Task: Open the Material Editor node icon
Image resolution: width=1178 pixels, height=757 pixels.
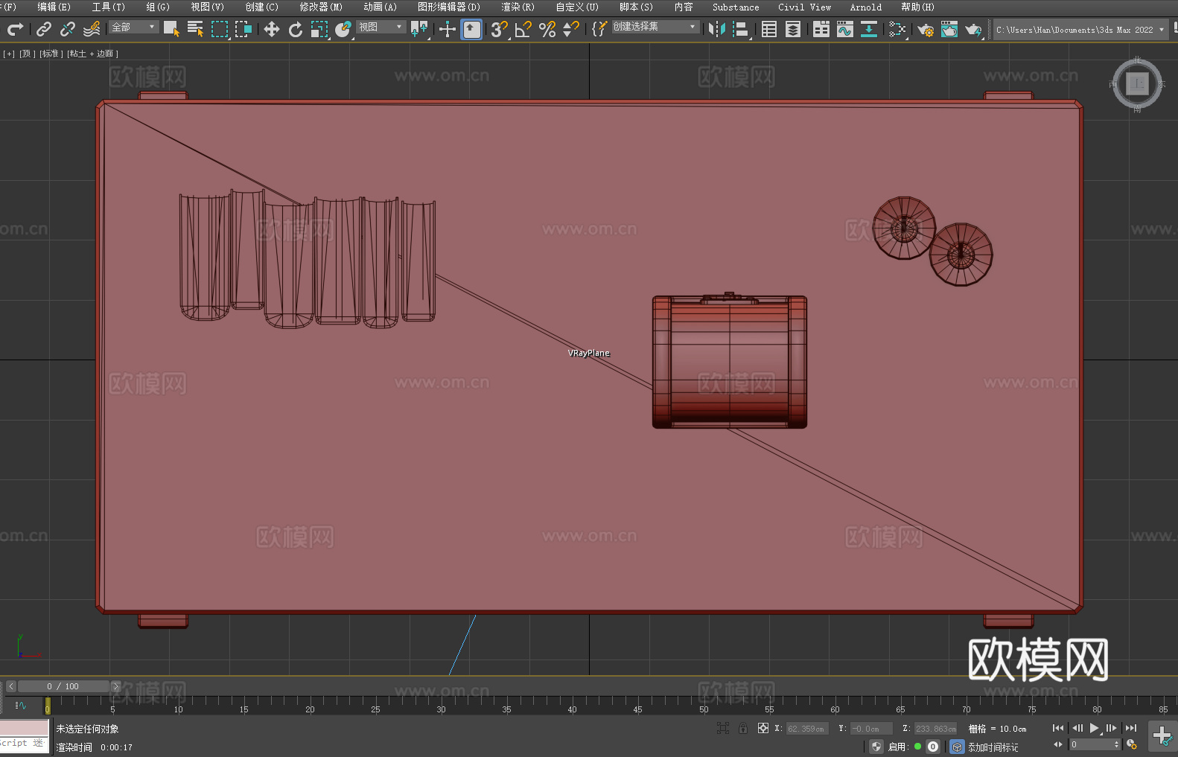Action: pyautogui.click(x=897, y=29)
